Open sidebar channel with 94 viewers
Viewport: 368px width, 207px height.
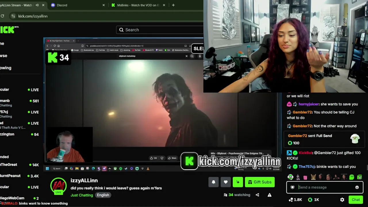(x=19, y=134)
